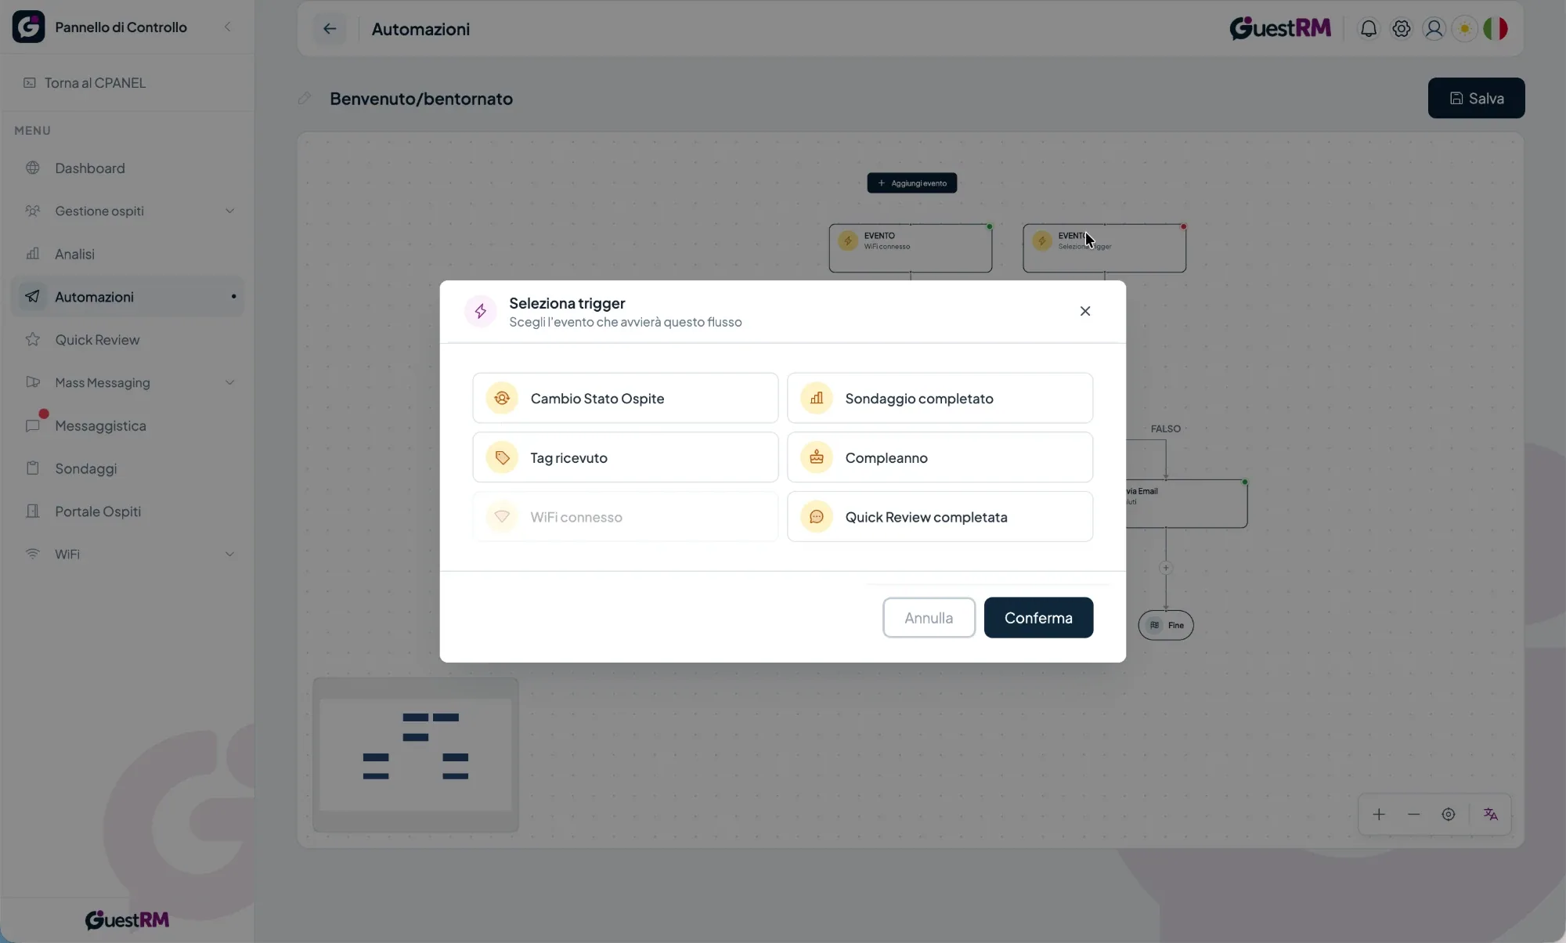1566x943 pixels.
Task: Close the Seleziona trigger dialog
Action: tap(1085, 311)
